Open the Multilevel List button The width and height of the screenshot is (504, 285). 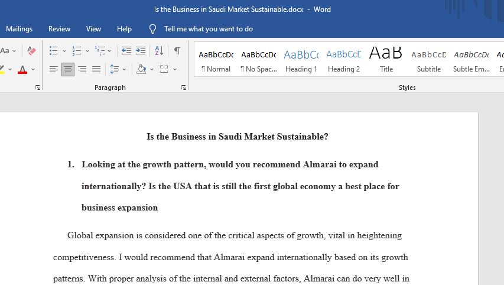[100, 51]
